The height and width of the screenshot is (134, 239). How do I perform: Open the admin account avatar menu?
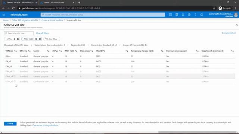(x=236, y=15)
